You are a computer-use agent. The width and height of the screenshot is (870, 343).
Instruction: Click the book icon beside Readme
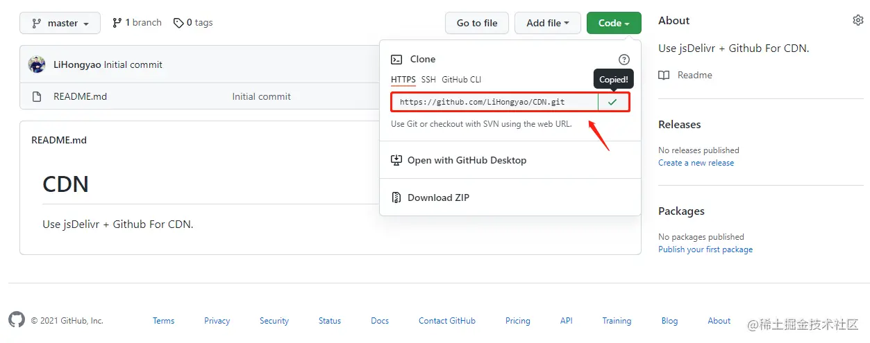(x=664, y=75)
